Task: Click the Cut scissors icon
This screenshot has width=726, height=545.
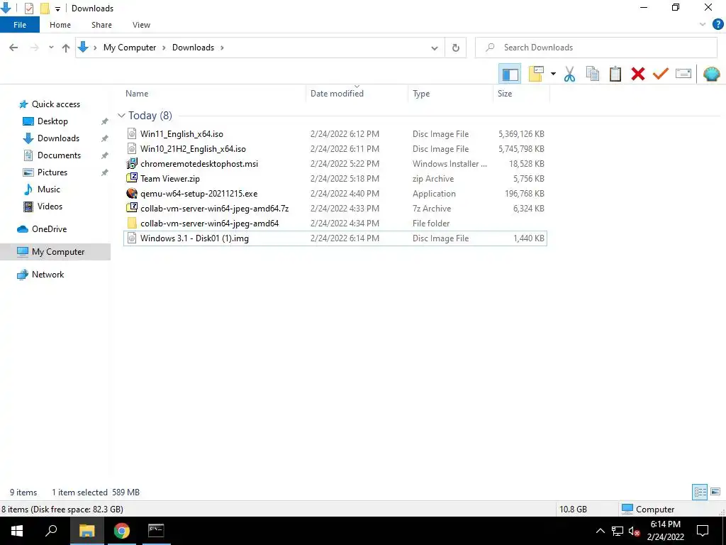Action: 569,74
